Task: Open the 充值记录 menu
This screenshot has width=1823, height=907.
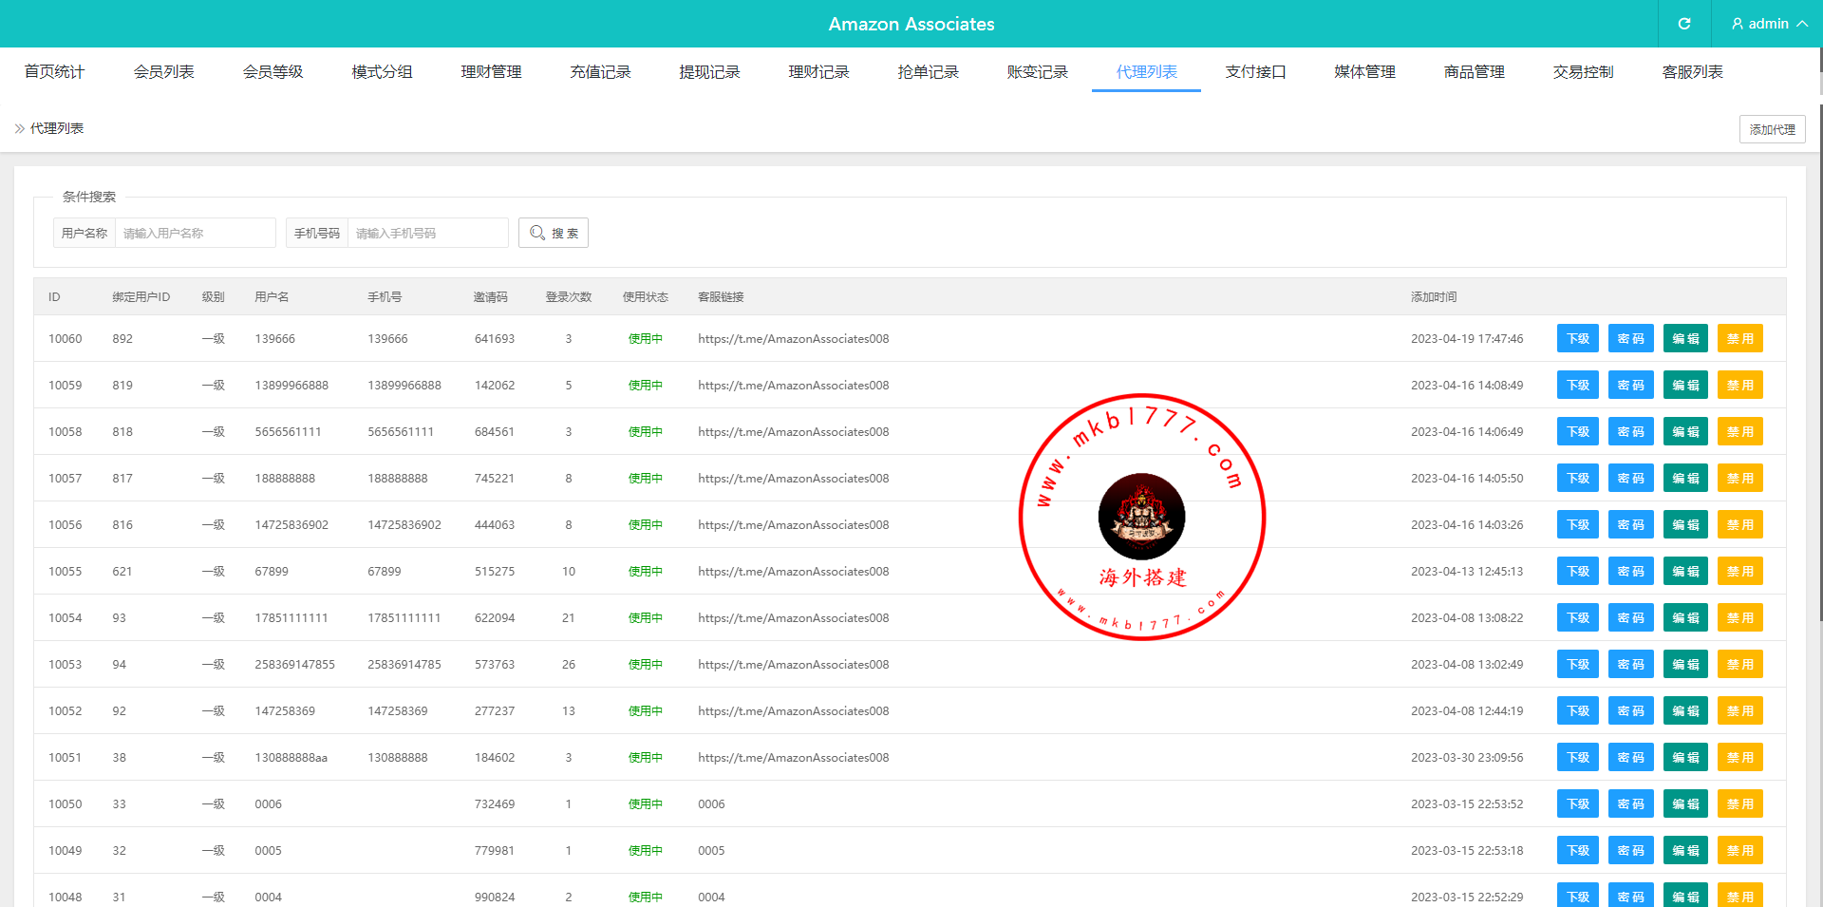Action: (600, 72)
